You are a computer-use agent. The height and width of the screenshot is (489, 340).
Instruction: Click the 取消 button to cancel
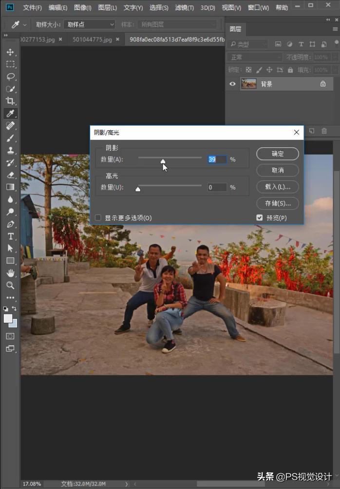click(x=277, y=170)
